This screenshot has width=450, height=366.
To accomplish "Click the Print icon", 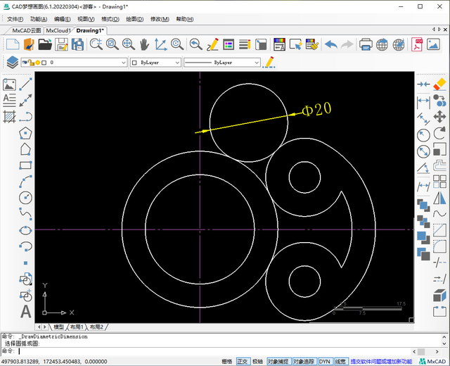I will (x=366, y=44).
